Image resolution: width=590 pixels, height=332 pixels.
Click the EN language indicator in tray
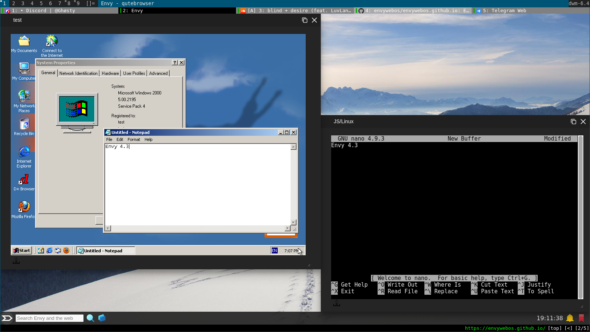[274, 250]
